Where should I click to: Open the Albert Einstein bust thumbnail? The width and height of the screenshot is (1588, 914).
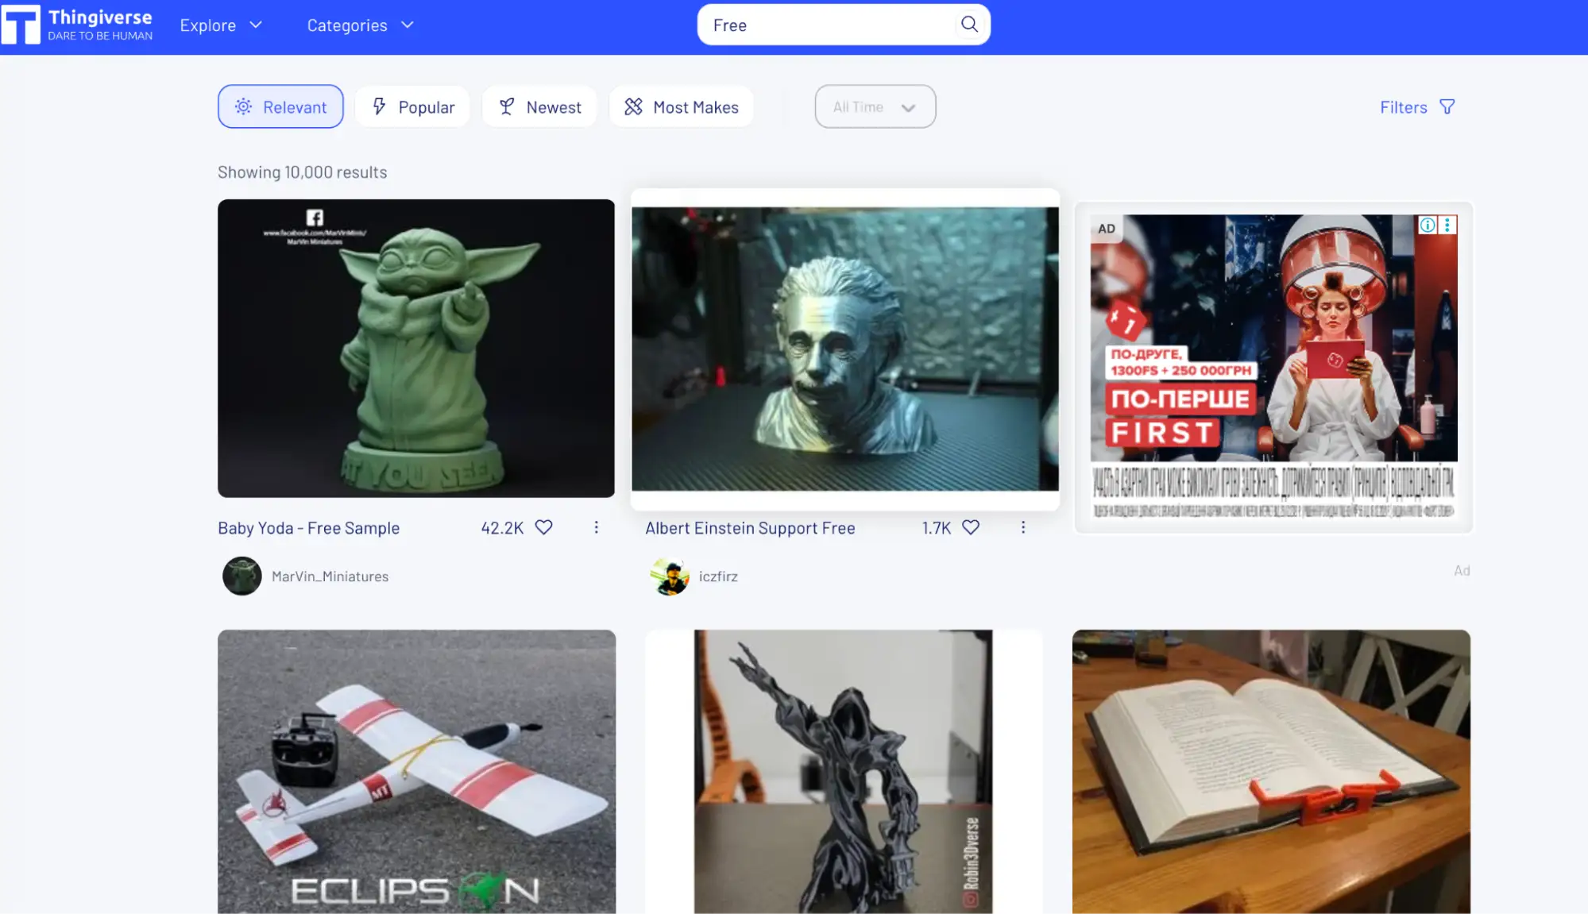[x=845, y=349]
